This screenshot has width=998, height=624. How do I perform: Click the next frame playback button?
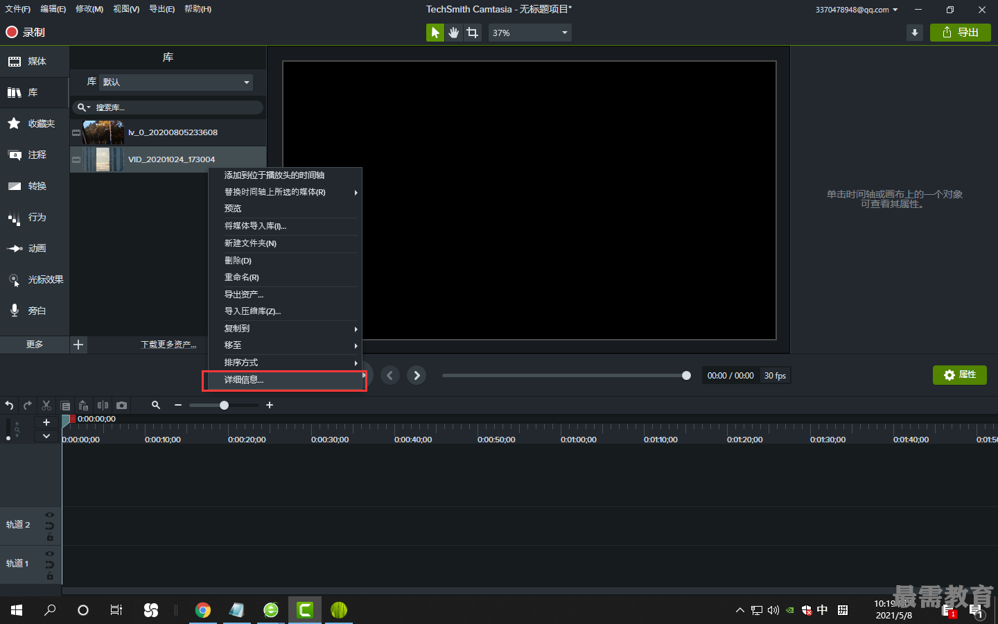(x=417, y=375)
